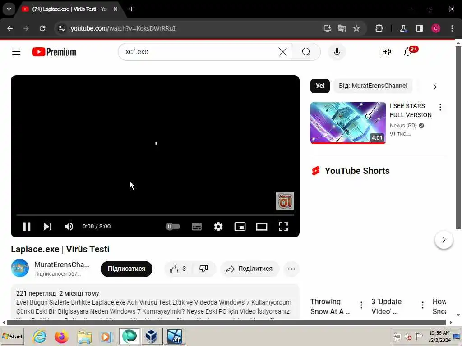462x346 pixels.
Task: Open more actions ellipsis under video
Action: tap(291, 269)
